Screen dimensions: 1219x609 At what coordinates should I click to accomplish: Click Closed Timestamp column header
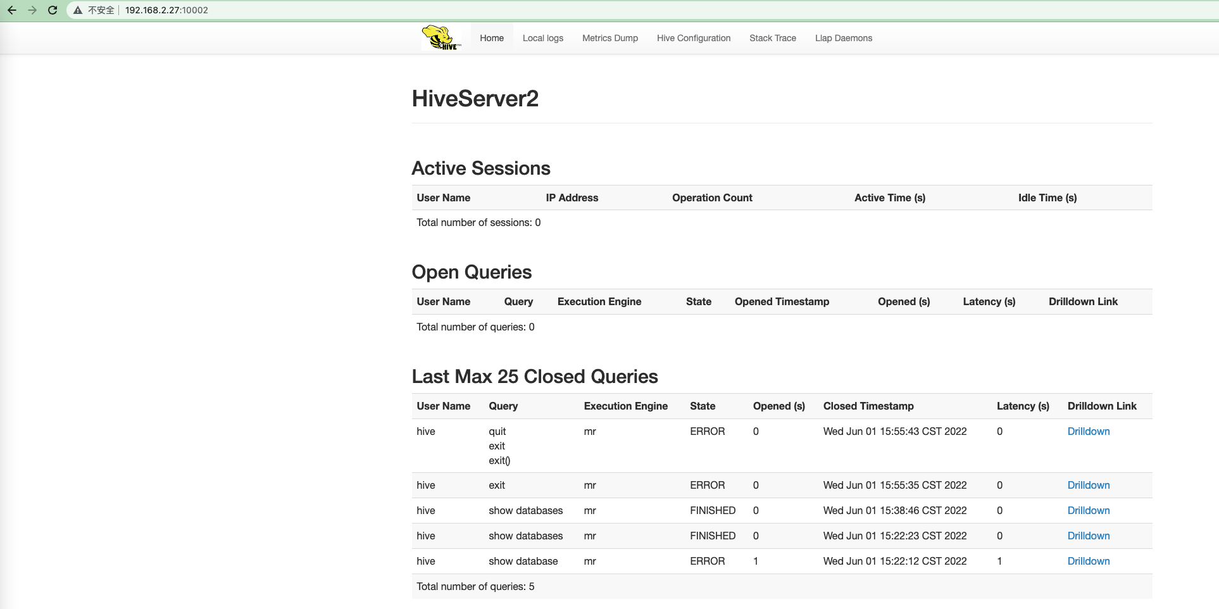point(868,406)
